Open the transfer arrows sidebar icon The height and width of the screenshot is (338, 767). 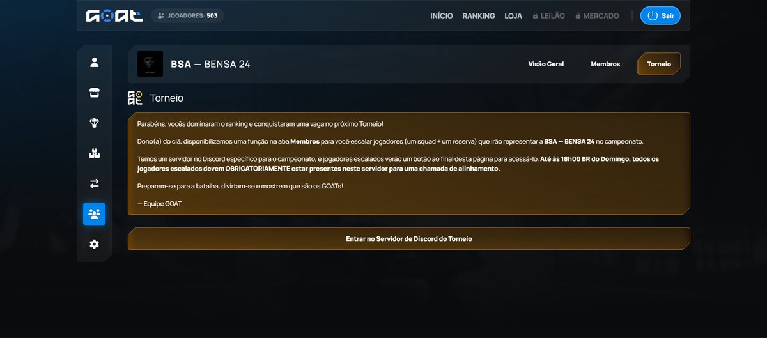pyautogui.click(x=95, y=183)
